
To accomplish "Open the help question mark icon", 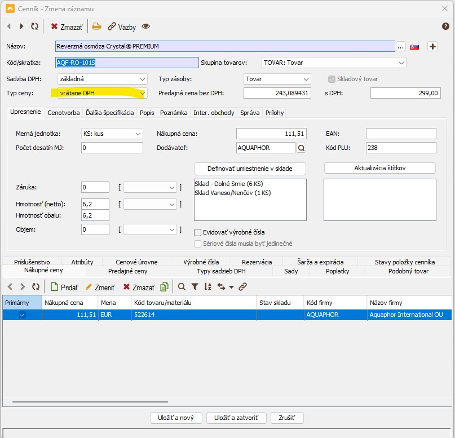I will coord(445,26).
